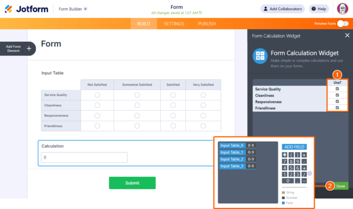Click the 0-9 tag next to Input Table_3
Image resolution: width=353 pixels, height=209 pixels.
pyautogui.click(x=251, y=166)
